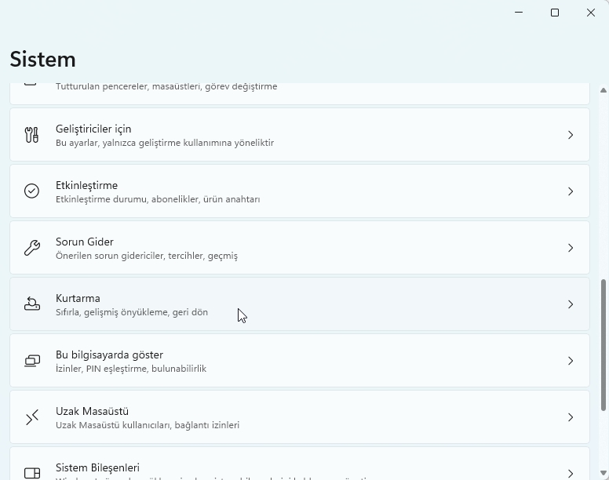This screenshot has width=609, height=480.
Task: Minimize the Settings window
Action: [519, 13]
